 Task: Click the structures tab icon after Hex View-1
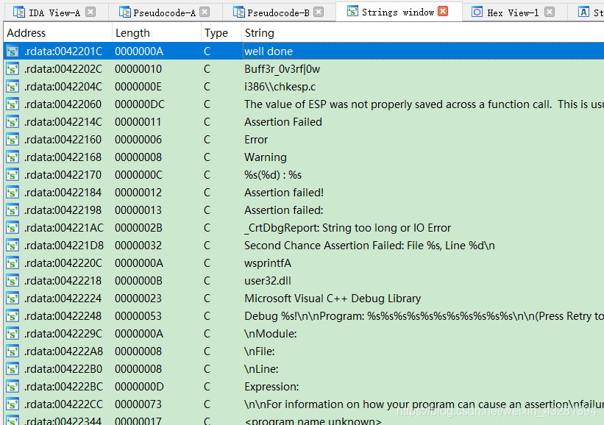(x=583, y=12)
